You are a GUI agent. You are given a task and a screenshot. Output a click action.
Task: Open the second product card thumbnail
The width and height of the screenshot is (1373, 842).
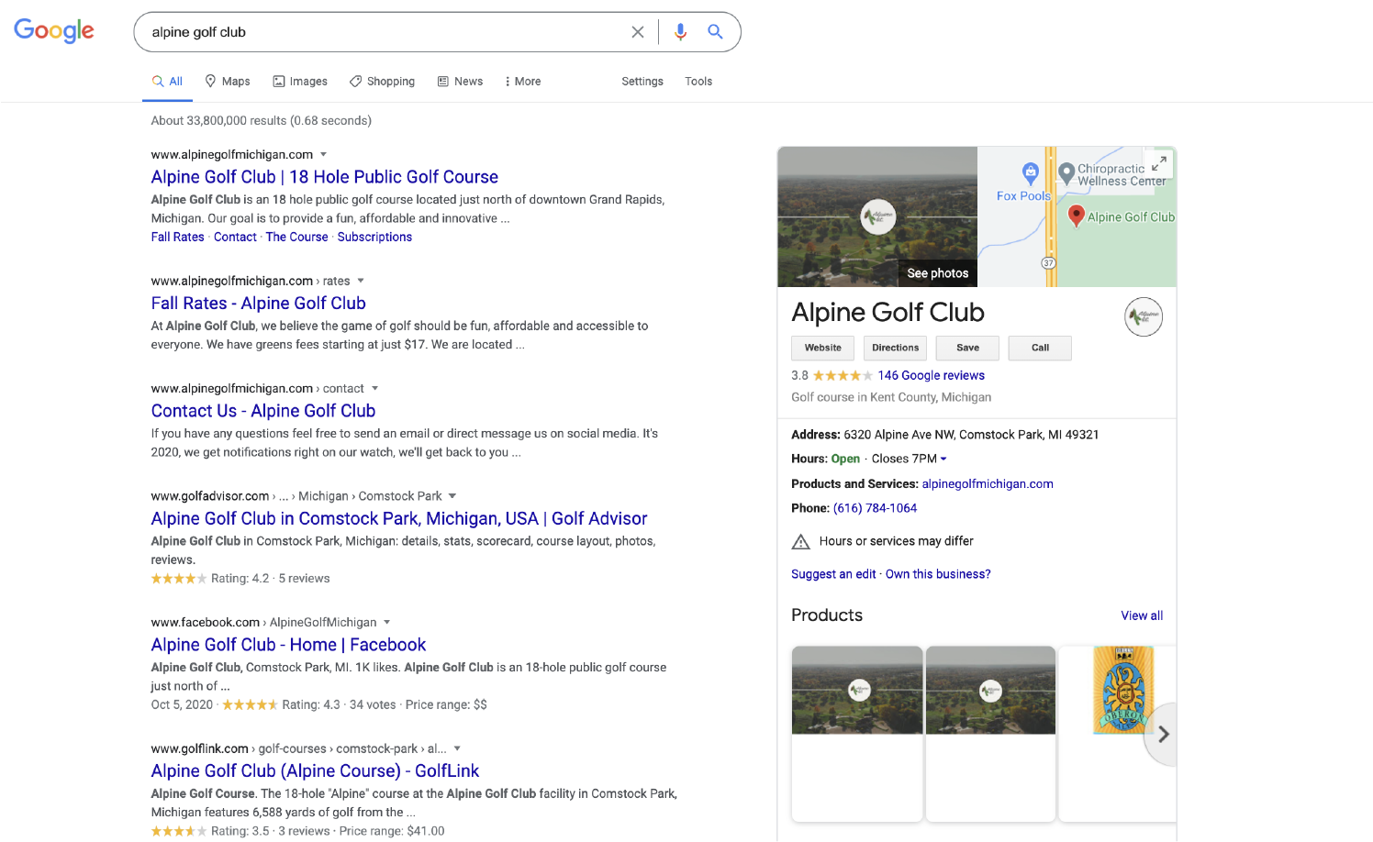[x=990, y=690]
